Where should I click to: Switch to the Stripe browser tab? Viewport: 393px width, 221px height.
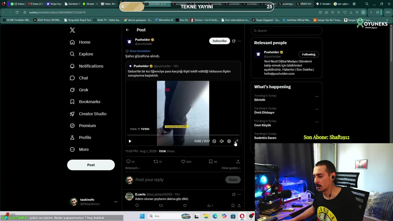pos(54,4)
